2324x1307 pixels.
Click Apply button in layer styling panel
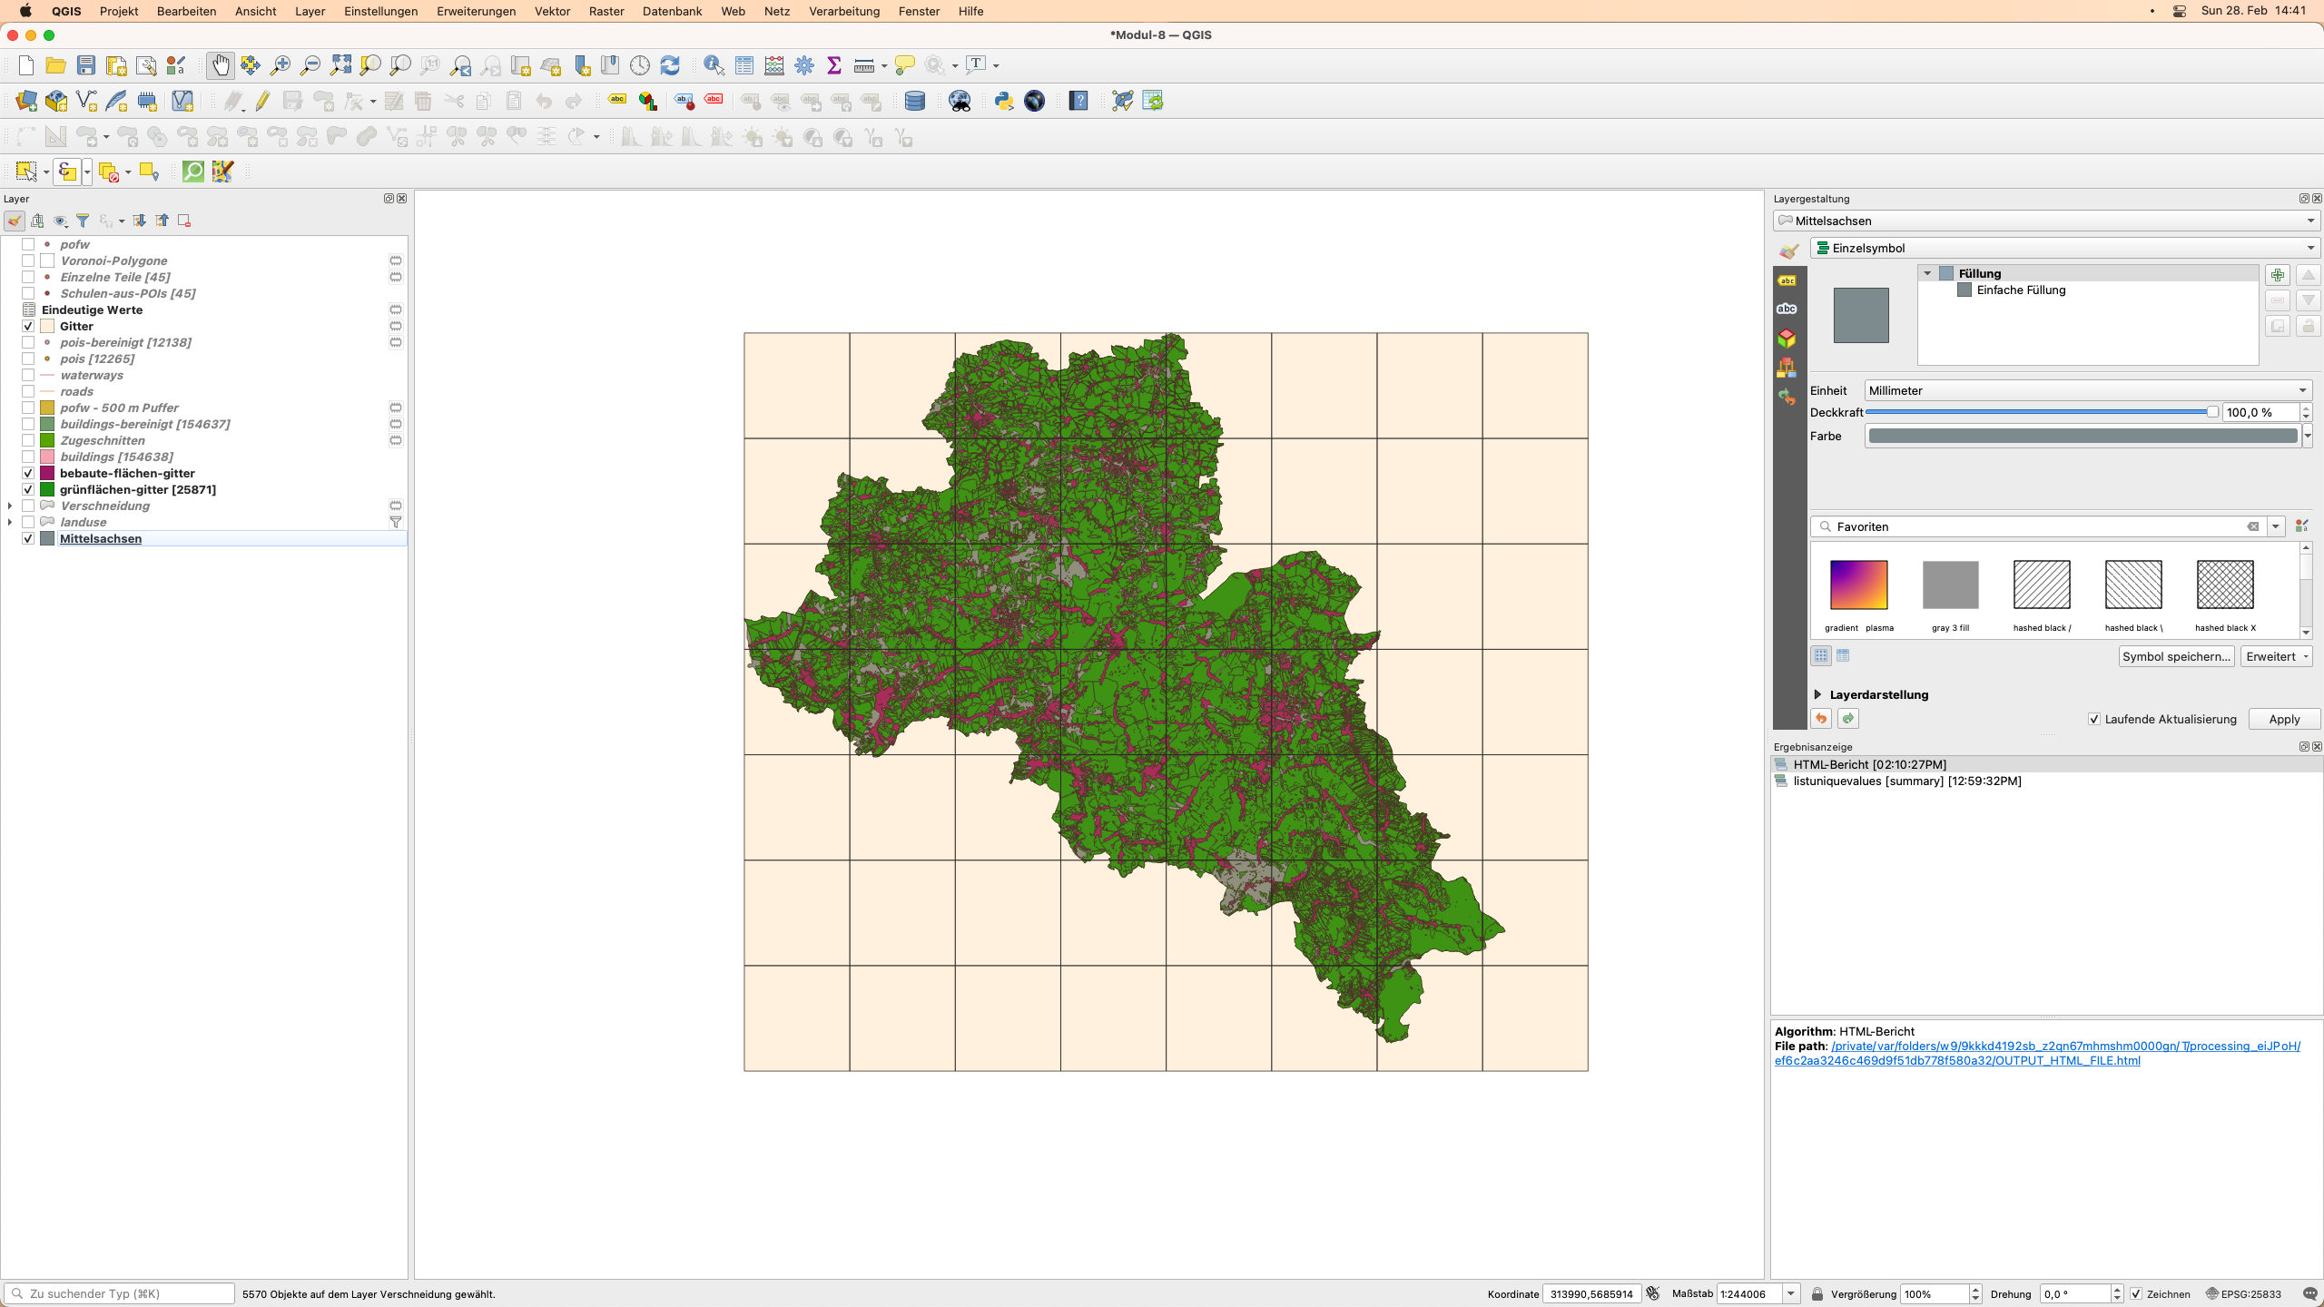pos(2281,718)
